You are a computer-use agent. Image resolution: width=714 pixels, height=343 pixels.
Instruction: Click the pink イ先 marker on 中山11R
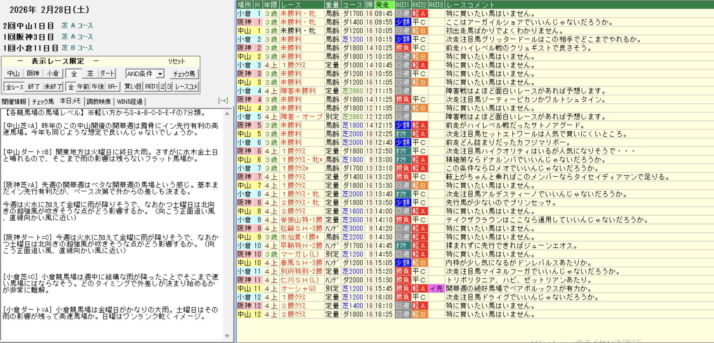tap(436, 288)
